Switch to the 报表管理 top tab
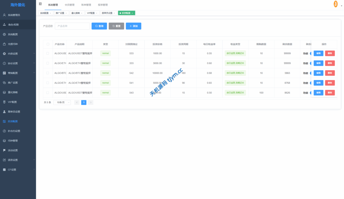The width and height of the screenshot is (344, 199). point(102,5)
